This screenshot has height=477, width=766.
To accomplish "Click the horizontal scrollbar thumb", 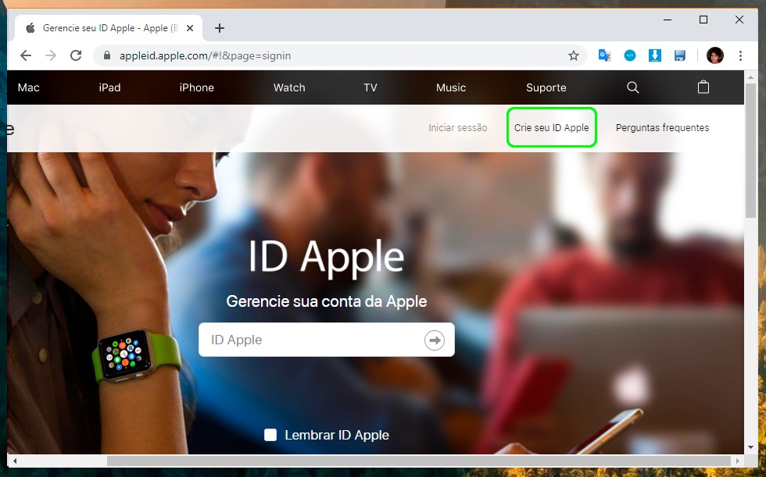I will click(419, 461).
